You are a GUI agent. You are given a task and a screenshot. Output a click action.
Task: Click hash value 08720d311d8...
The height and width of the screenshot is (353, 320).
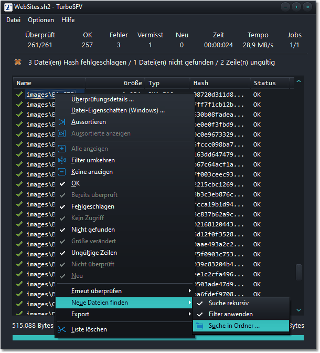point(219,95)
